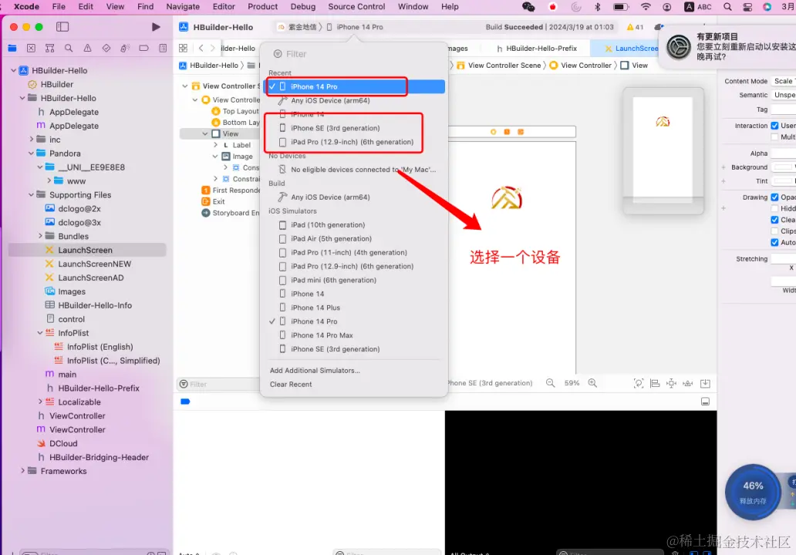The height and width of the screenshot is (555, 796).
Task: Click the update frames icon in canvas bar
Action: click(639, 384)
